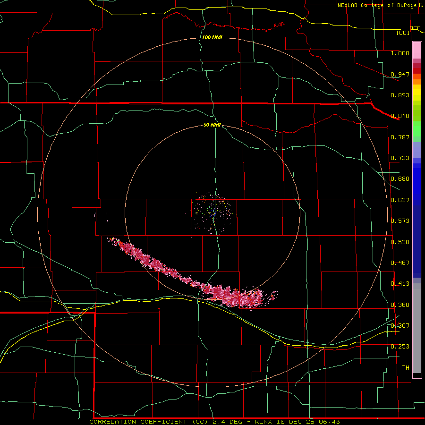Select the 0.467 scale value
425x425 pixels.
[400, 263]
